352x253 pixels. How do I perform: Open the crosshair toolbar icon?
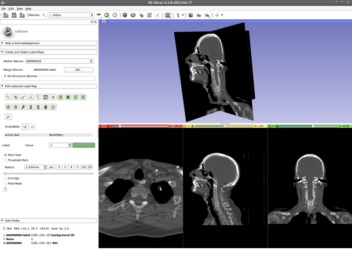(217, 15)
